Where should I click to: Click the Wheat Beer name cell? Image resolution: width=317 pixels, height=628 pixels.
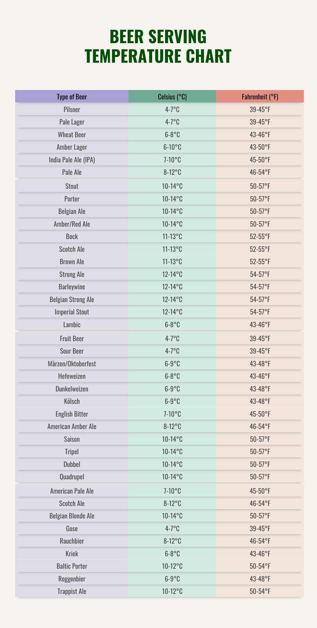tap(72, 135)
